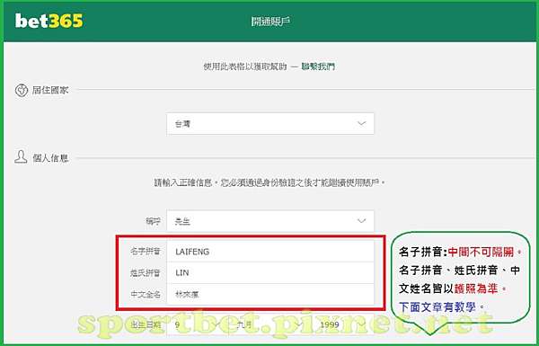Click the 出生日期 field label
The image size is (539, 346).
[146, 325]
